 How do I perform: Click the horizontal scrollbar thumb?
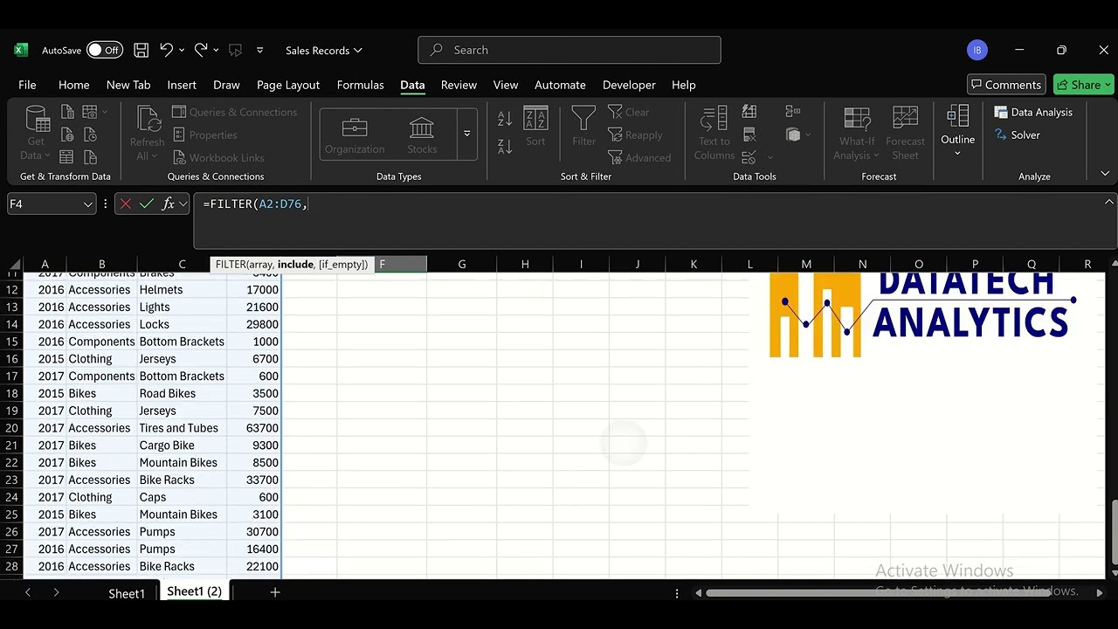[x=879, y=592]
